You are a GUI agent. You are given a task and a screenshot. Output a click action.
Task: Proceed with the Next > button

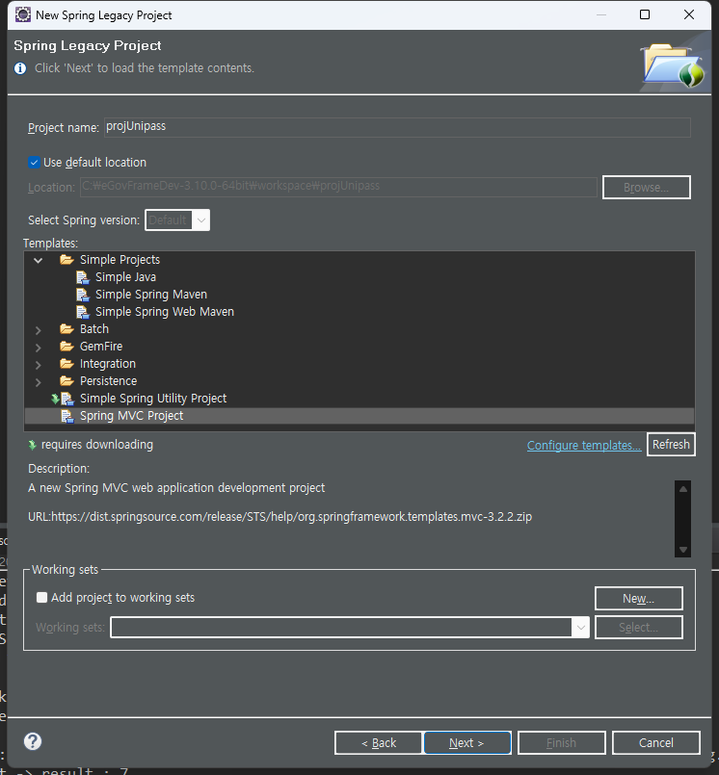[467, 743]
